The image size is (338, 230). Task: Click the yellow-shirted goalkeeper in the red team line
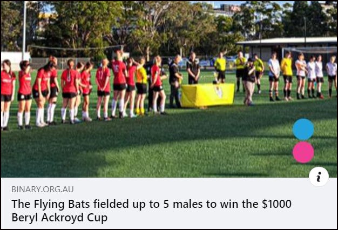click(141, 86)
